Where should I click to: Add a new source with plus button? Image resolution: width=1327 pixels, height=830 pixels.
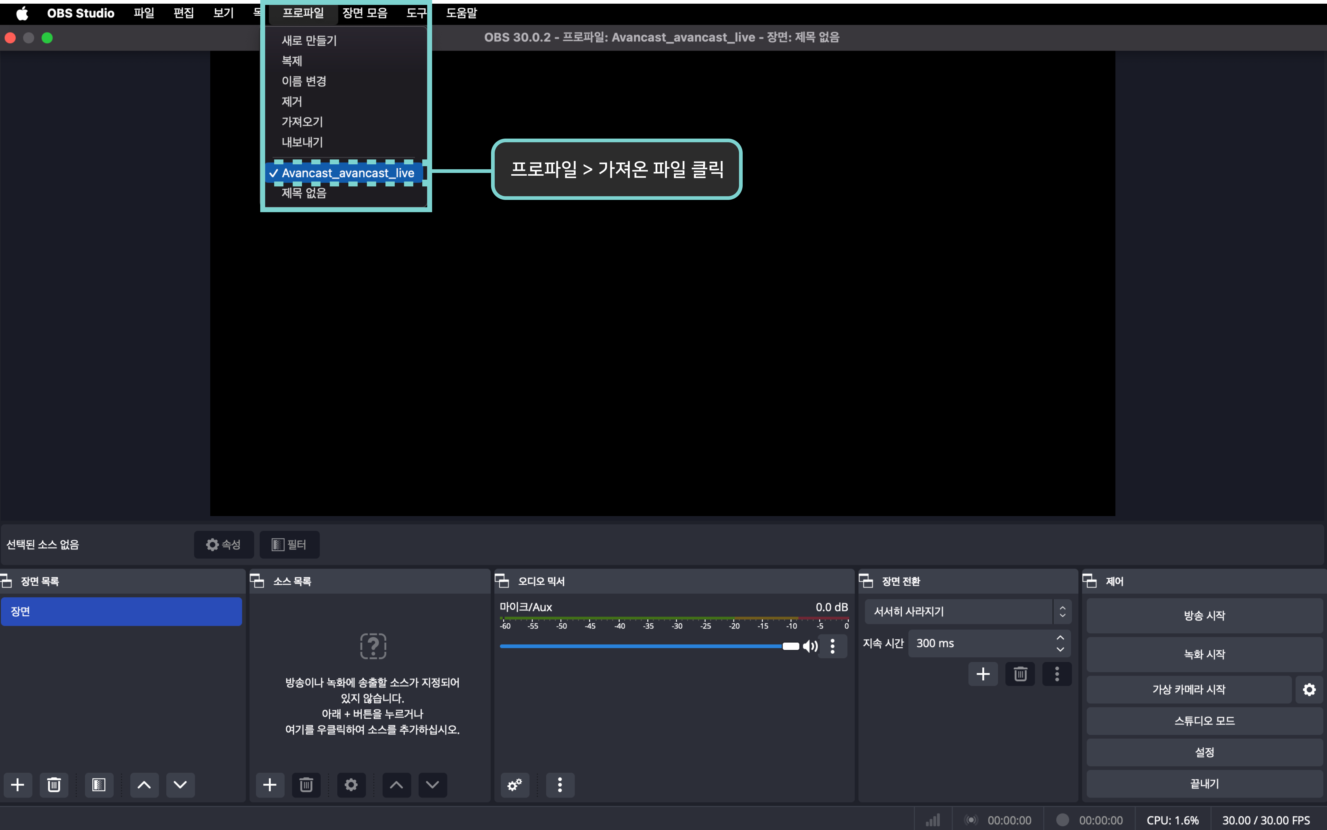pos(270,784)
